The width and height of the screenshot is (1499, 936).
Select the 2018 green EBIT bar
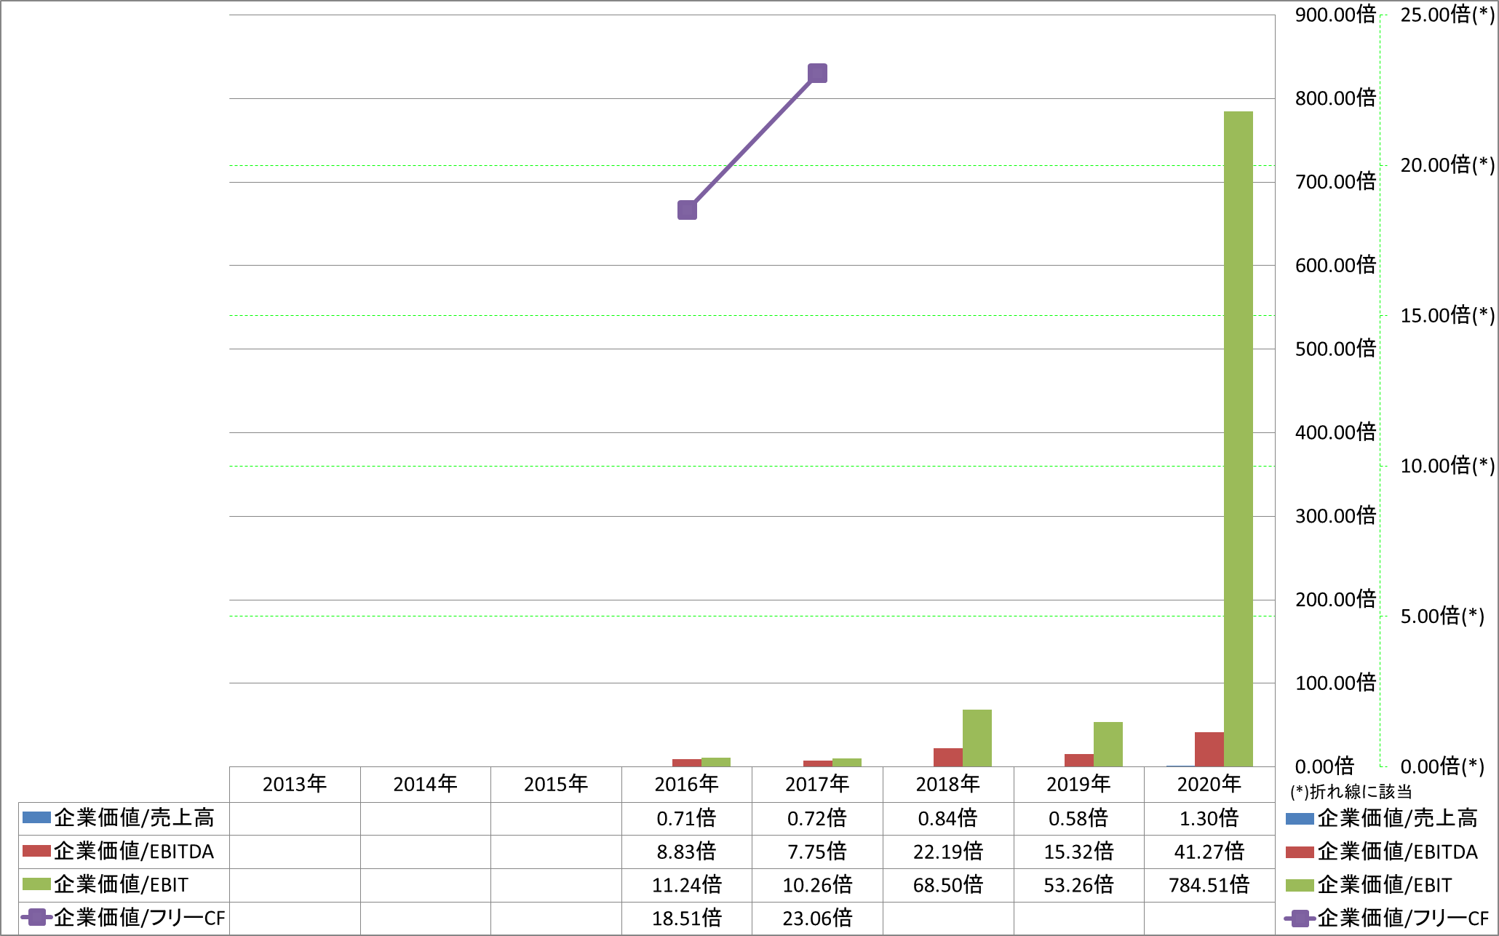click(977, 738)
